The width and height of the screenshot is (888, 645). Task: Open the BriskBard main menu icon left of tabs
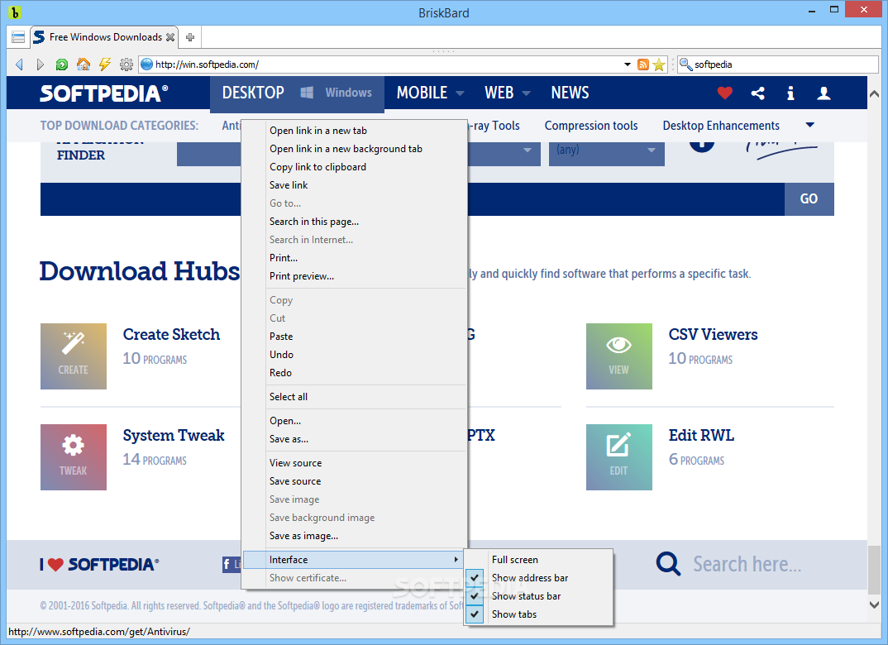click(18, 37)
